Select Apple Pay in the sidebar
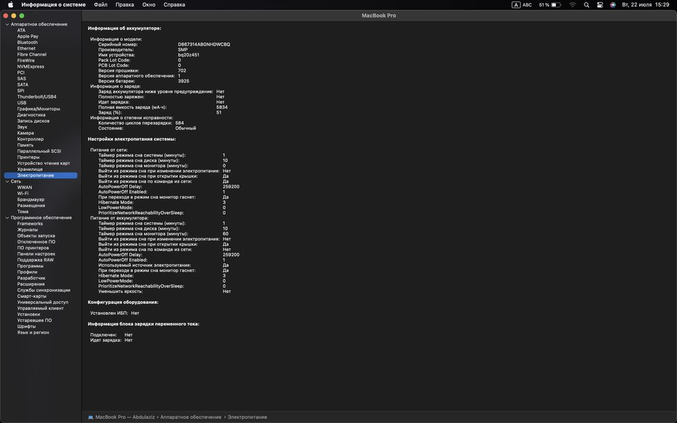 [28, 37]
